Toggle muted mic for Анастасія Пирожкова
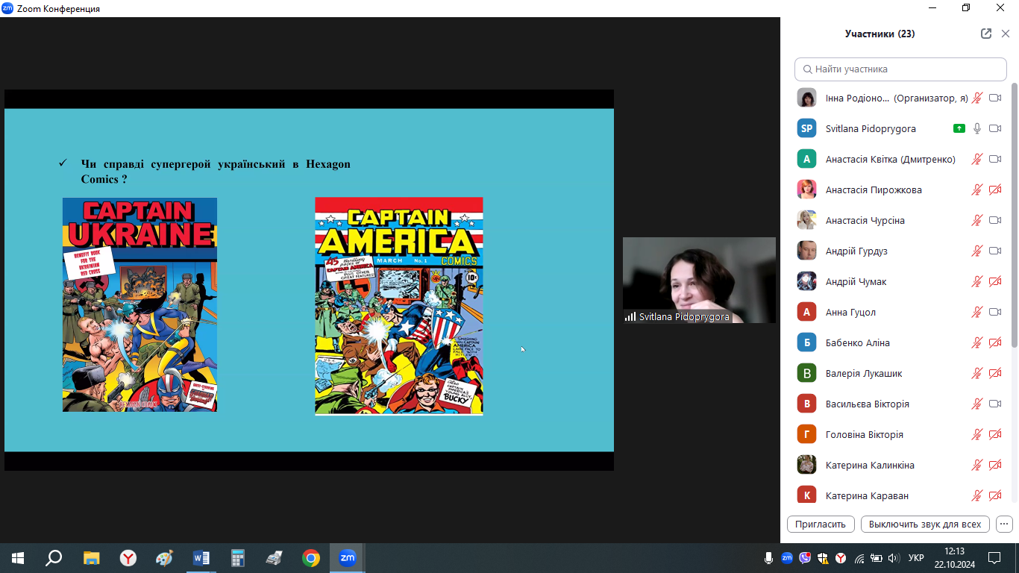 977,190
